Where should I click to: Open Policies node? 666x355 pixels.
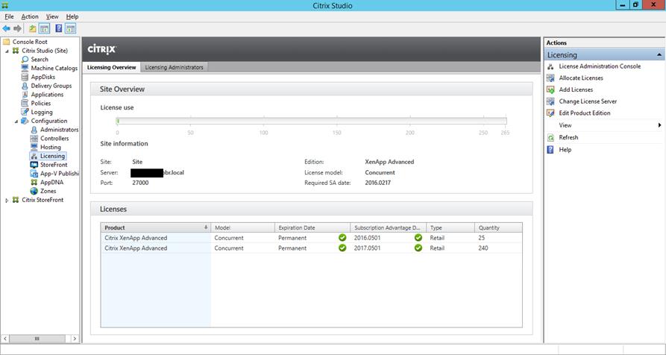tap(40, 103)
